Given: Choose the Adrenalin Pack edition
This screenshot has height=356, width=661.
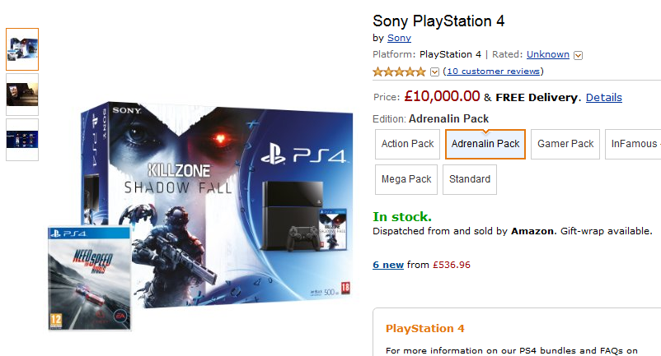Looking at the screenshot, I should 485,144.
